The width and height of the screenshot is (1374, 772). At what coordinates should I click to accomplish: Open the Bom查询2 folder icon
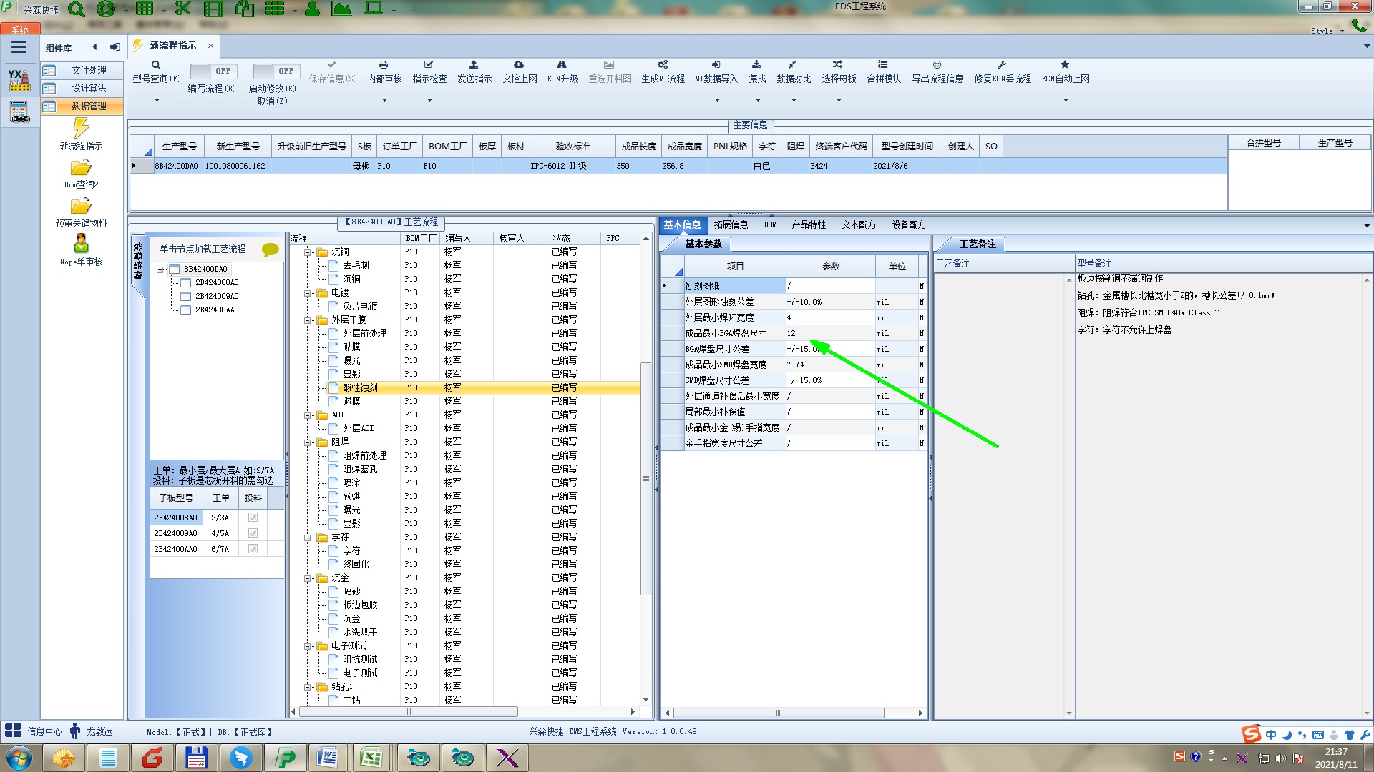click(81, 168)
